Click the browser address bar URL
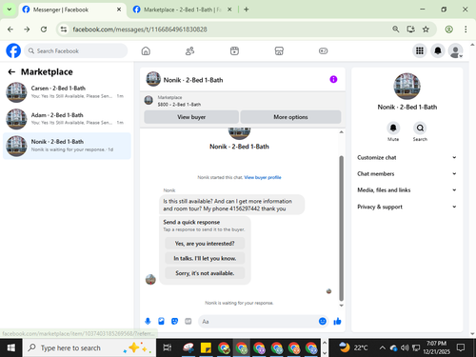 [x=140, y=30]
